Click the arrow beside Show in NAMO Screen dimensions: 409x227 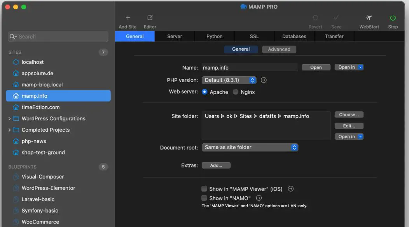click(259, 198)
